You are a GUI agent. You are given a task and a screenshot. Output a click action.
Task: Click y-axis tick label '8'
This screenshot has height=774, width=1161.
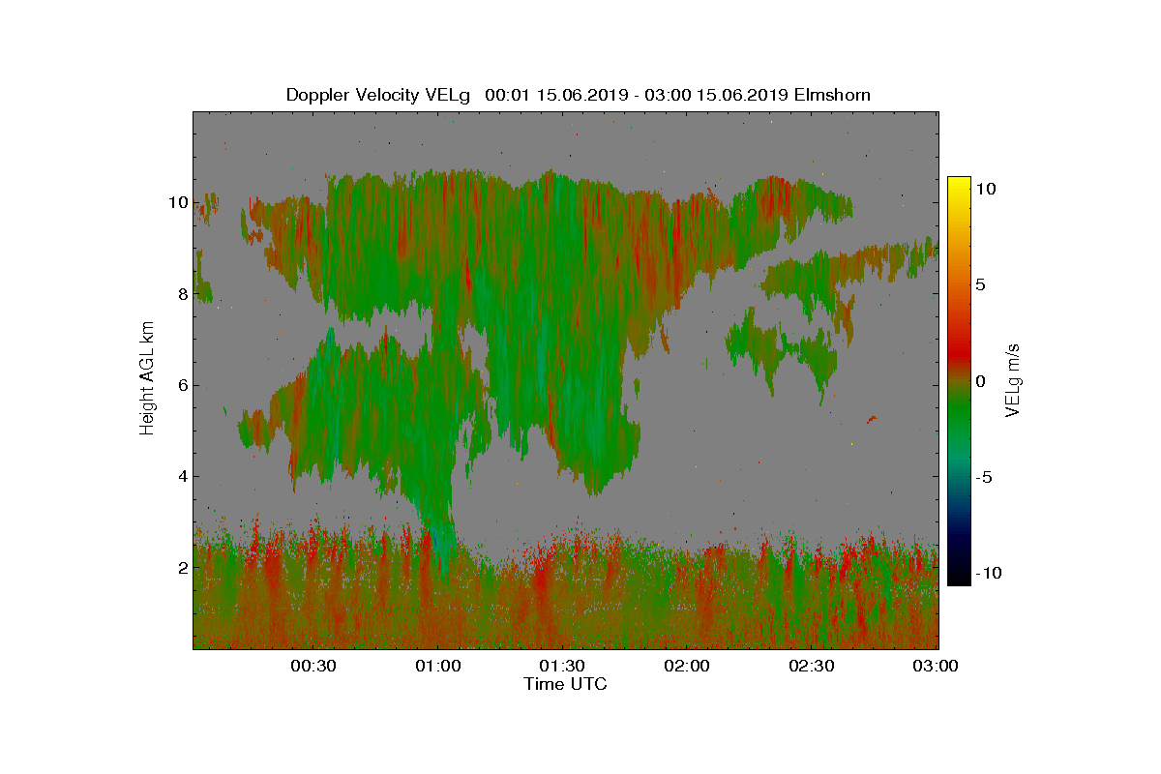coord(181,293)
